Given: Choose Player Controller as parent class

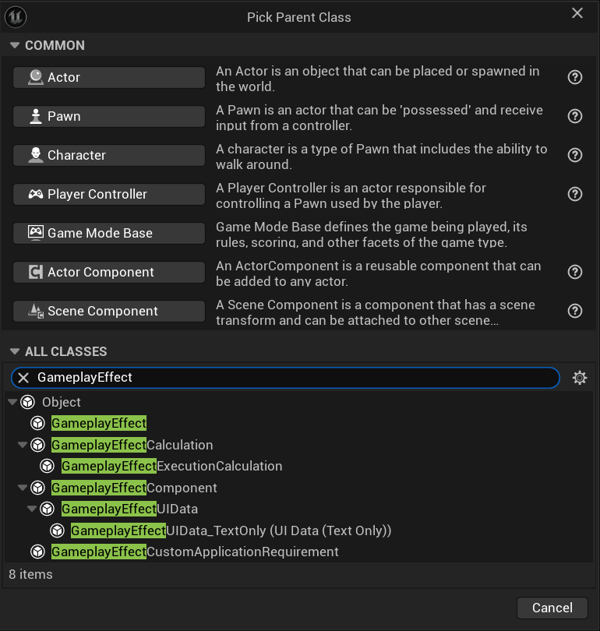Looking at the screenshot, I should [109, 195].
